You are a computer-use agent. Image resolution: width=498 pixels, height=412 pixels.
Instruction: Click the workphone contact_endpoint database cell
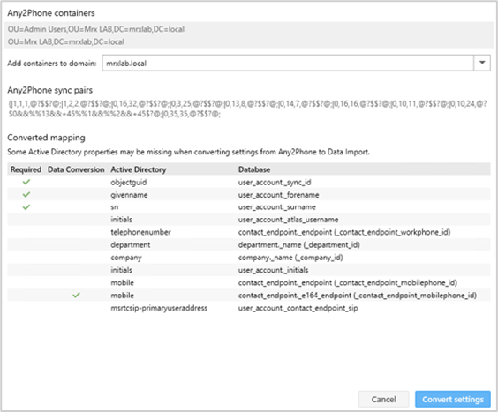click(344, 232)
